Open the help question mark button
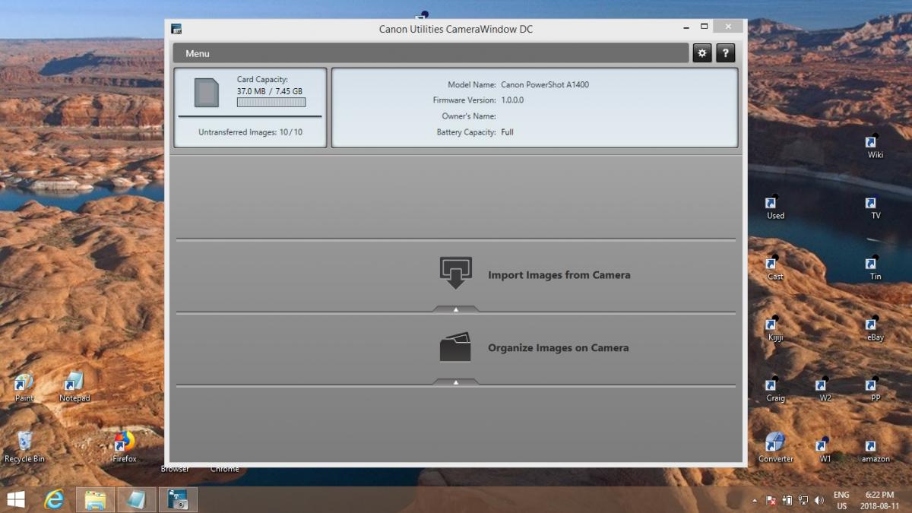912x513 pixels. pyautogui.click(x=725, y=53)
